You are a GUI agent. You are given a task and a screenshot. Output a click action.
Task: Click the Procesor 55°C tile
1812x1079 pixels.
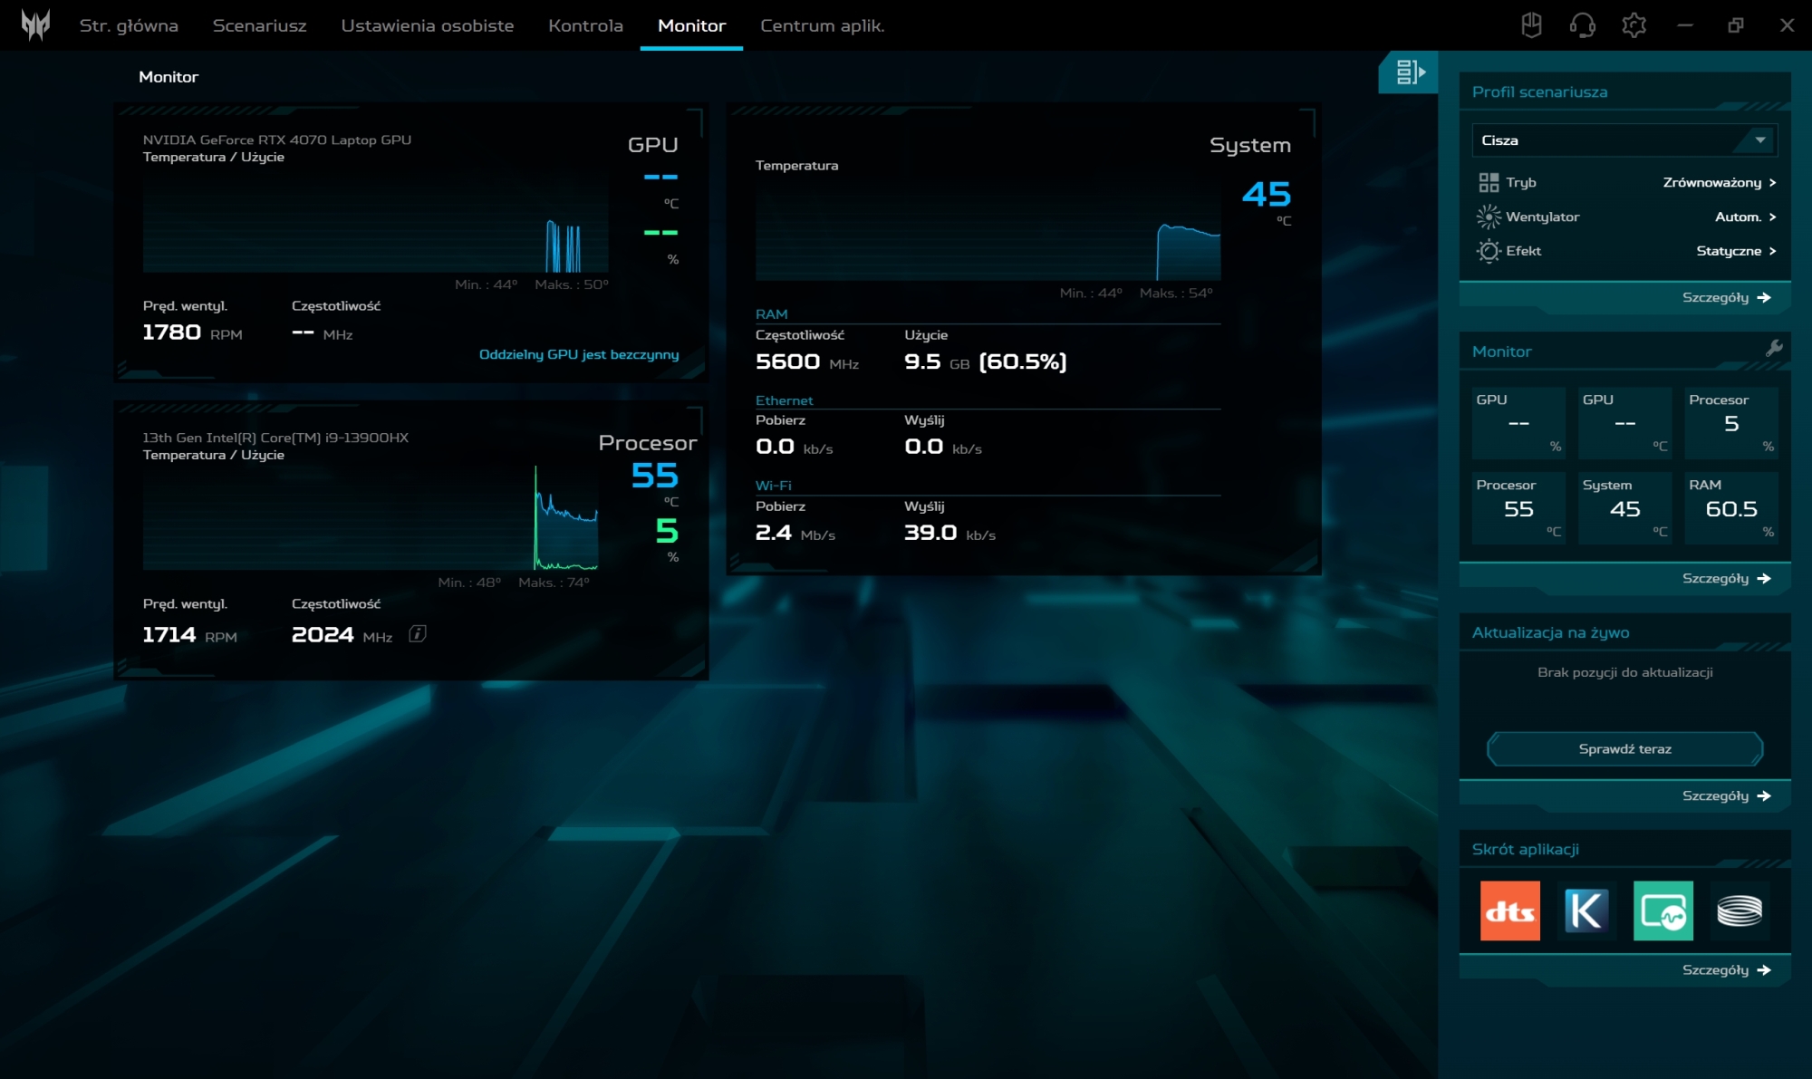tap(1518, 508)
